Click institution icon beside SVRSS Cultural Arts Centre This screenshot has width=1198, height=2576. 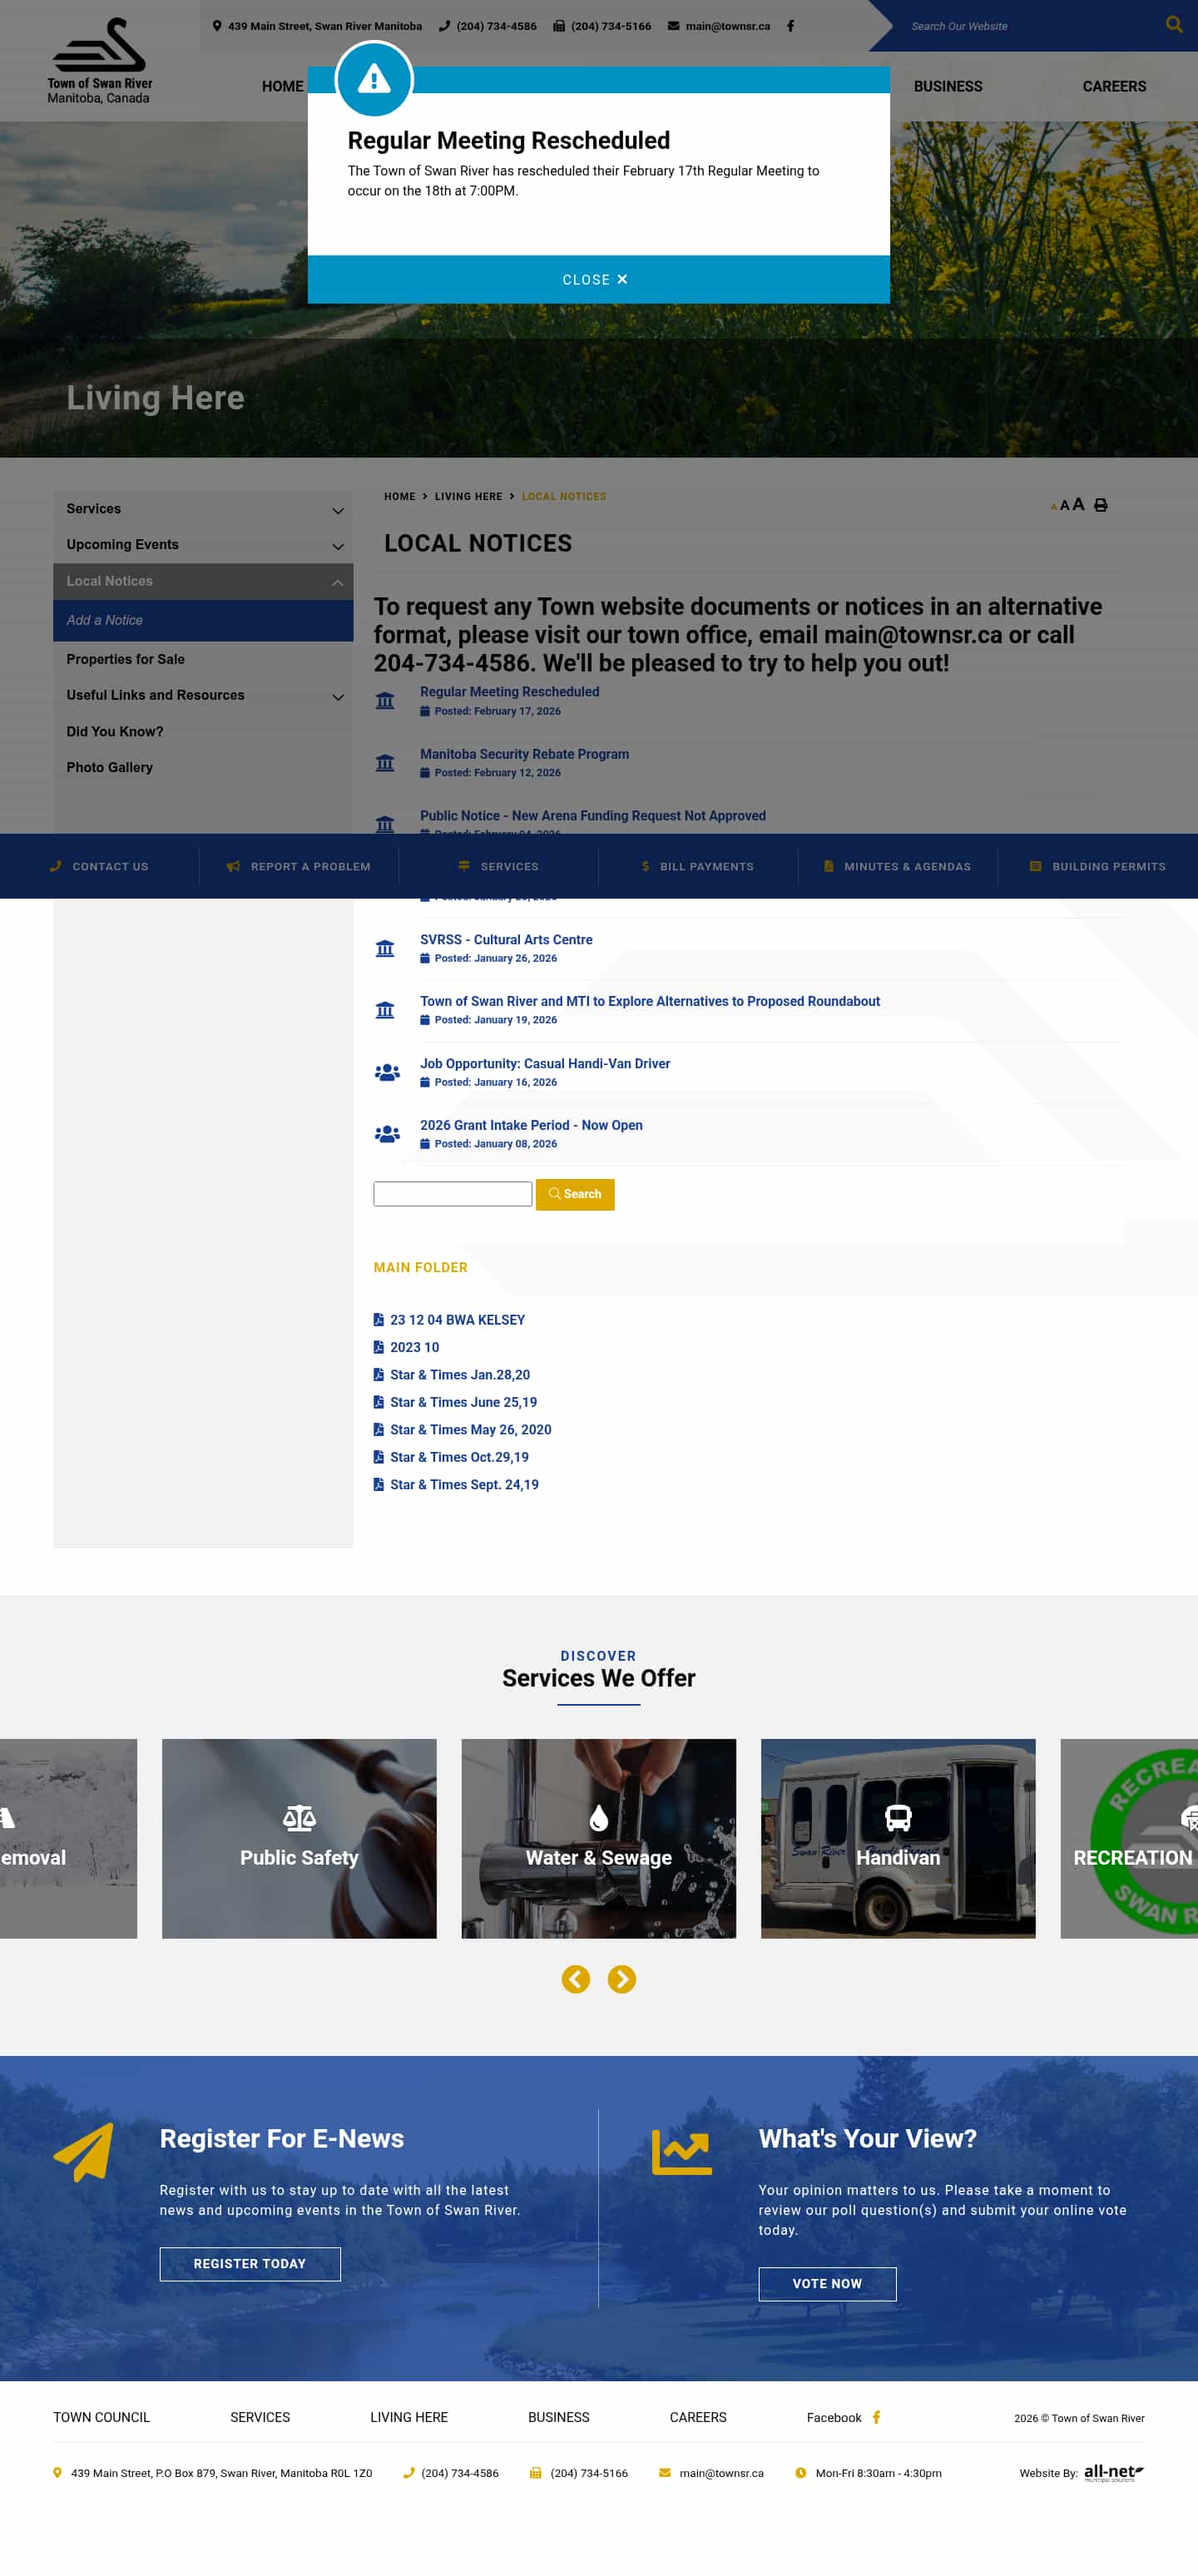385,948
